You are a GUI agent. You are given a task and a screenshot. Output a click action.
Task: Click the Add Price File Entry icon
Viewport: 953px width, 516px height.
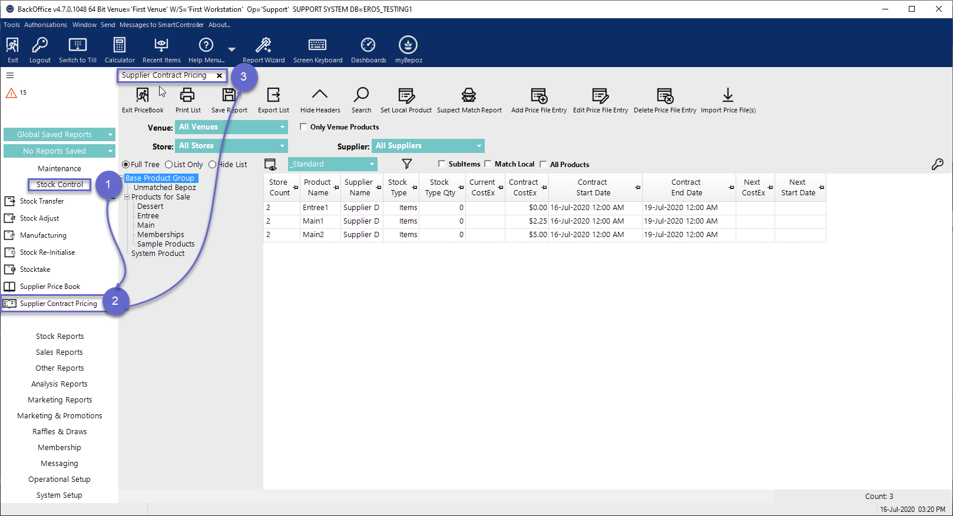tap(538, 96)
